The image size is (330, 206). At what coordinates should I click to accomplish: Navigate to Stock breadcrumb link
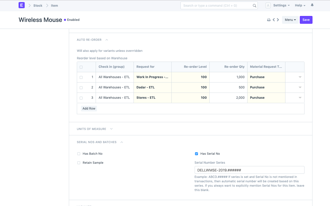[x=38, y=6]
